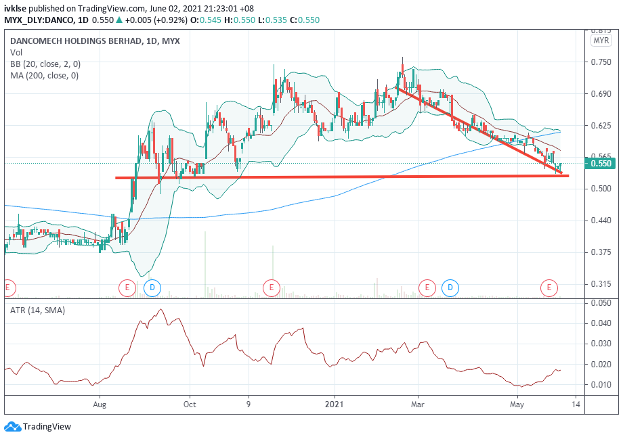Click the 0.375 price axis label
Screen dimensions: 623x439
tap(601, 252)
